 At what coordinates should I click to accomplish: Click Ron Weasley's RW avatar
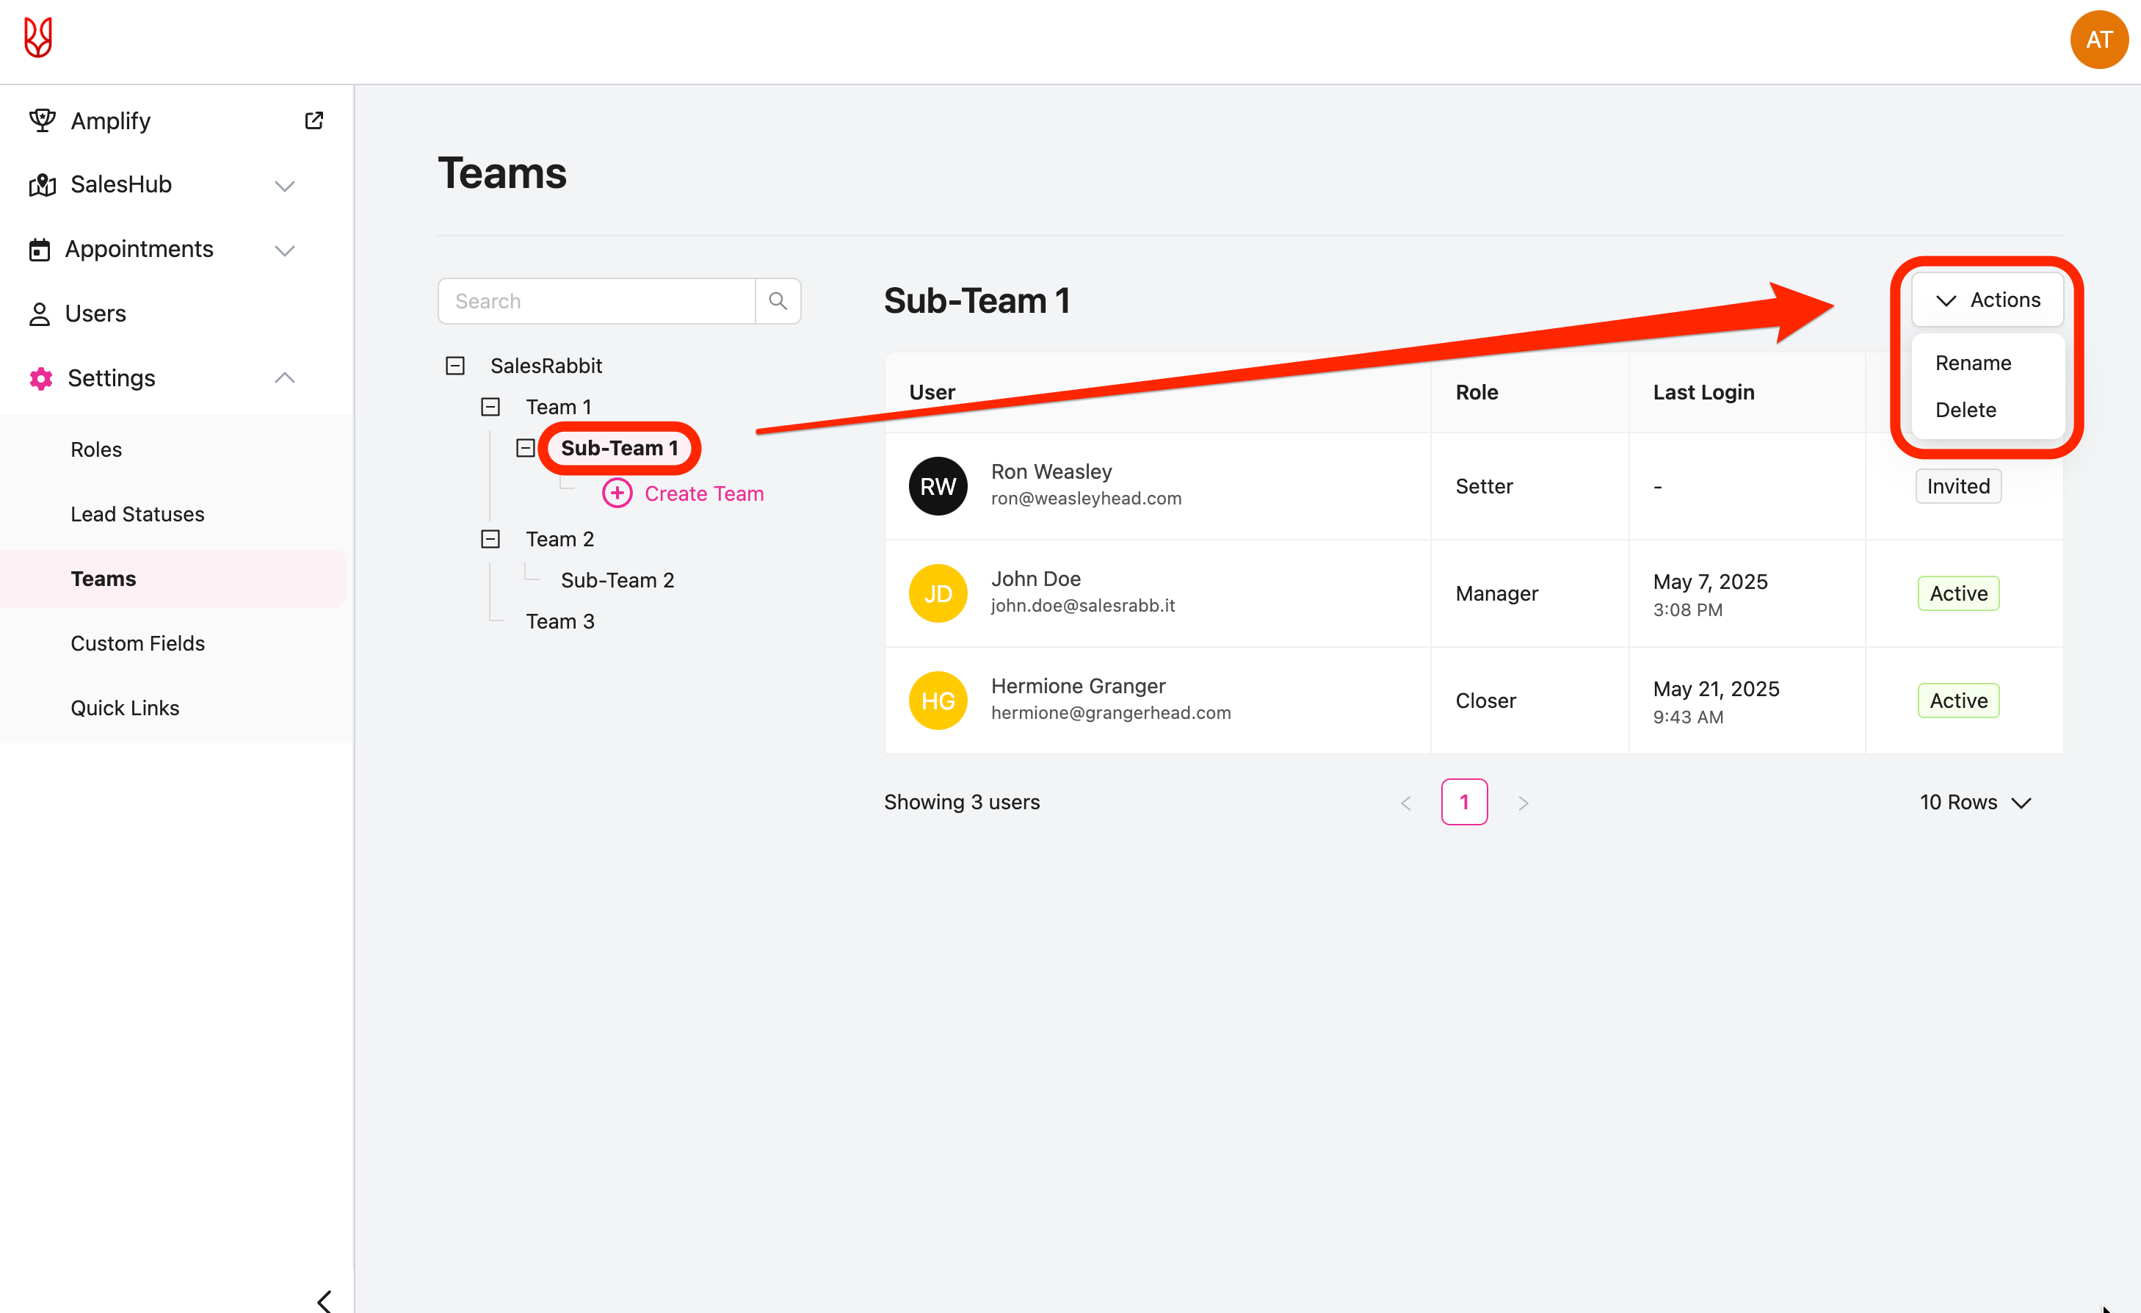click(x=938, y=485)
